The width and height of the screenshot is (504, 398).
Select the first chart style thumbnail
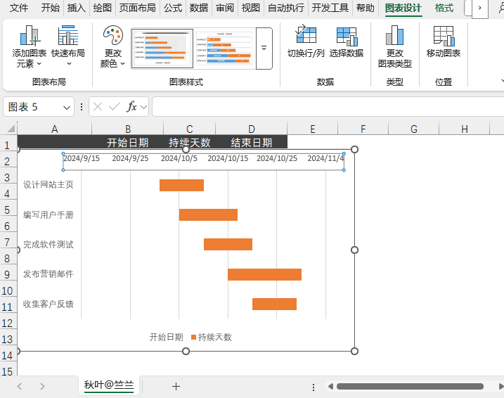coord(162,49)
